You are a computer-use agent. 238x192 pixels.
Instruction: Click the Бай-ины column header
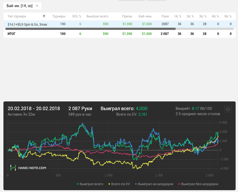145,16
